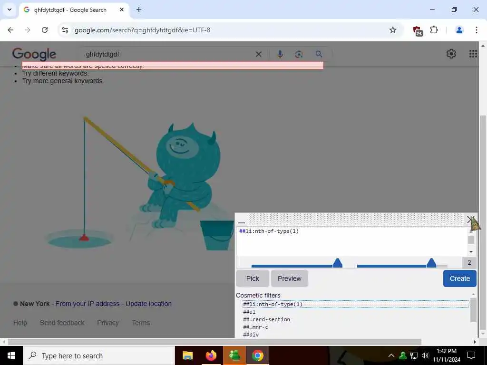Select the ##.mnr-c cosmetic filter
The height and width of the screenshot is (365, 487).
(255, 327)
